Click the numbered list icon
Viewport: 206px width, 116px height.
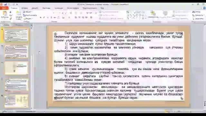pos(81,13)
